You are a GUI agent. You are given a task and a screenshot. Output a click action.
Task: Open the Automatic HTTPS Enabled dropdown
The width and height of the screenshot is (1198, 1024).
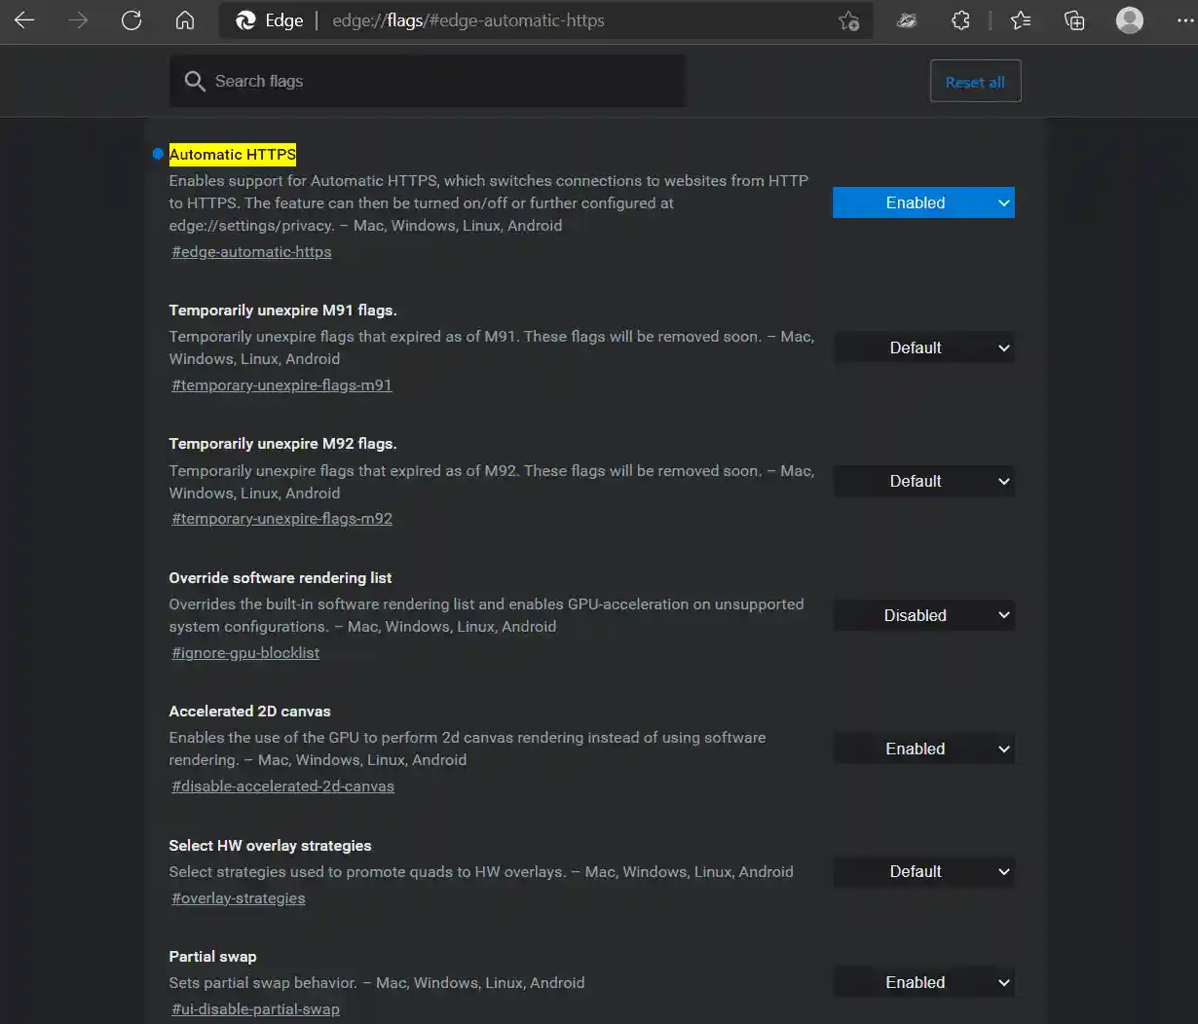click(x=922, y=202)
